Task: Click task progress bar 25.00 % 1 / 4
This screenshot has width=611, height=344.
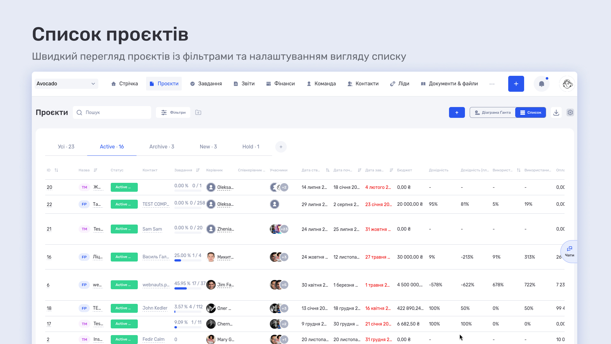Action: pyautogui.click(x=188, y=261)
